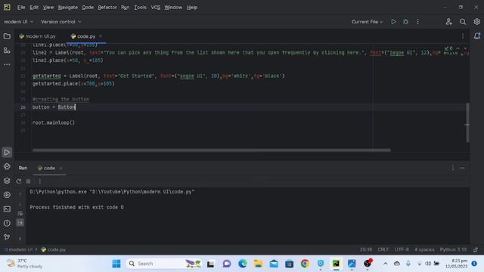Open the Help menu
484x272 pixels.
(191, 8)
